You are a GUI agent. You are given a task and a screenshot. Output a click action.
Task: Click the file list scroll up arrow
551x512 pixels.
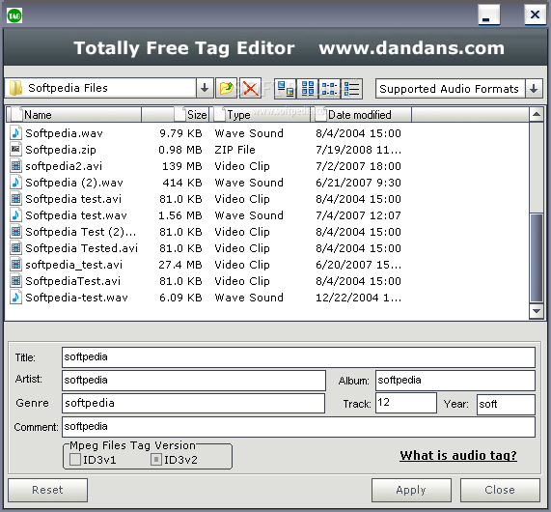[x=537, y=114]
